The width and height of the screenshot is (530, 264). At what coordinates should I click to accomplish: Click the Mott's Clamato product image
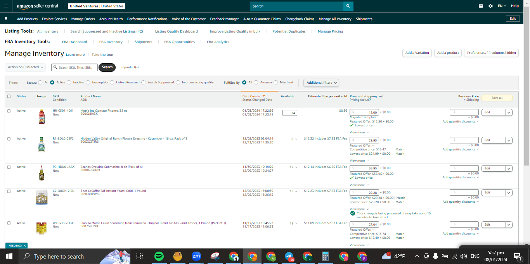pos(42,117)
